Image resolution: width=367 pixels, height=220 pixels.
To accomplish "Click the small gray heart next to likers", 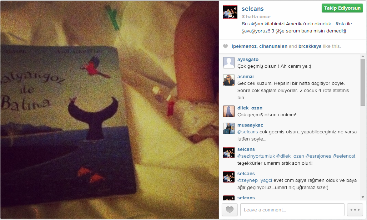I will point(225,46).
